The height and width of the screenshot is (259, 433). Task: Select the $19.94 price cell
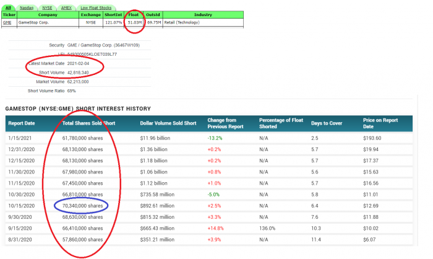coord(371,149)
